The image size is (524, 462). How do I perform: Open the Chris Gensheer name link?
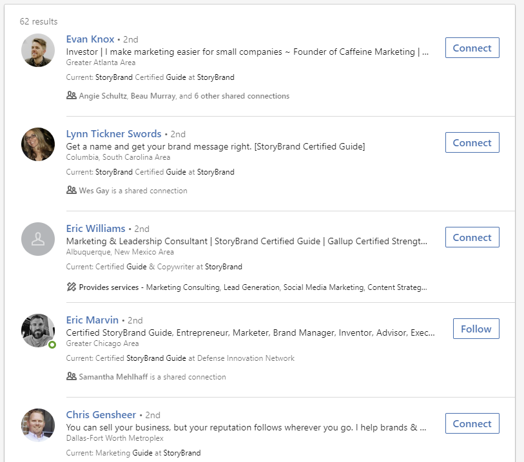pos(101,414)
